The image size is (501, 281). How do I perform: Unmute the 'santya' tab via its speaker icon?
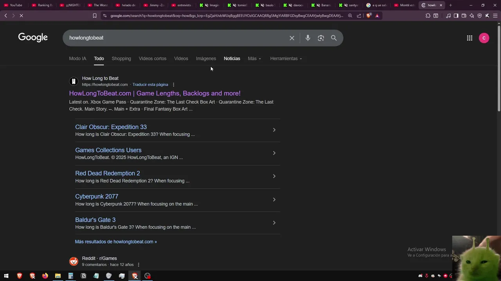click(346, 5)
